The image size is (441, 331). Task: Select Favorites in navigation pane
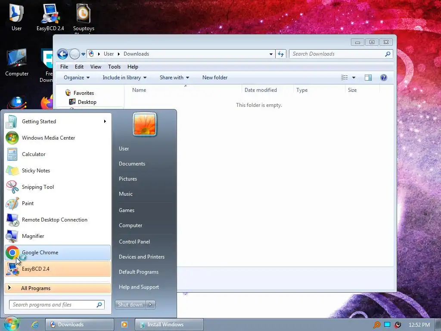click(84, 93)
